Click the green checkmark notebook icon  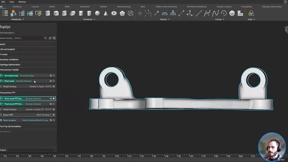(38, 13)
